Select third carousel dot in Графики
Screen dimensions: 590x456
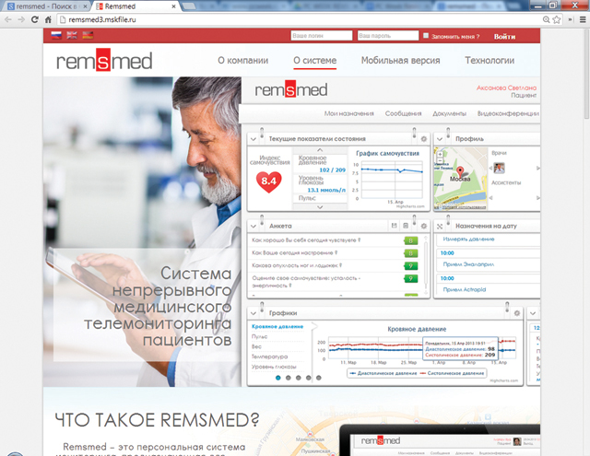299,378
